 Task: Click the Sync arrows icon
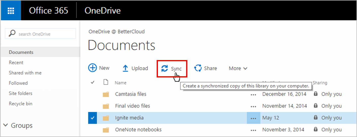pos(165,68)
